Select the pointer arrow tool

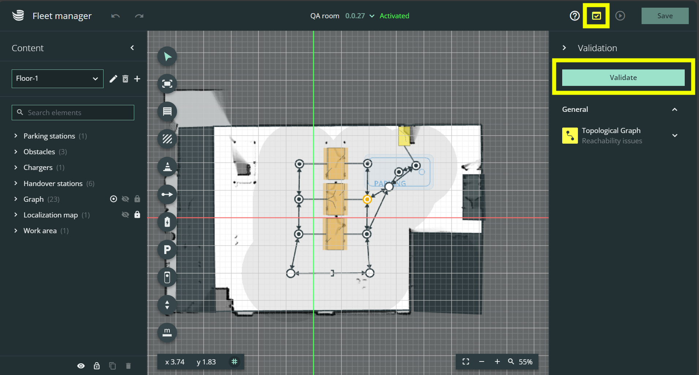[x=167, y=57]
